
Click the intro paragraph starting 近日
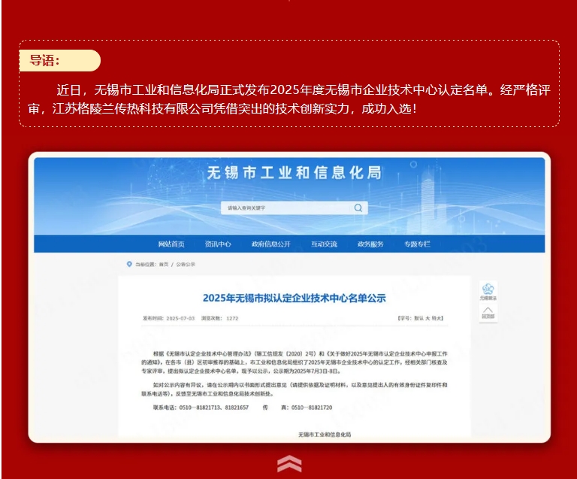point(289,99)
